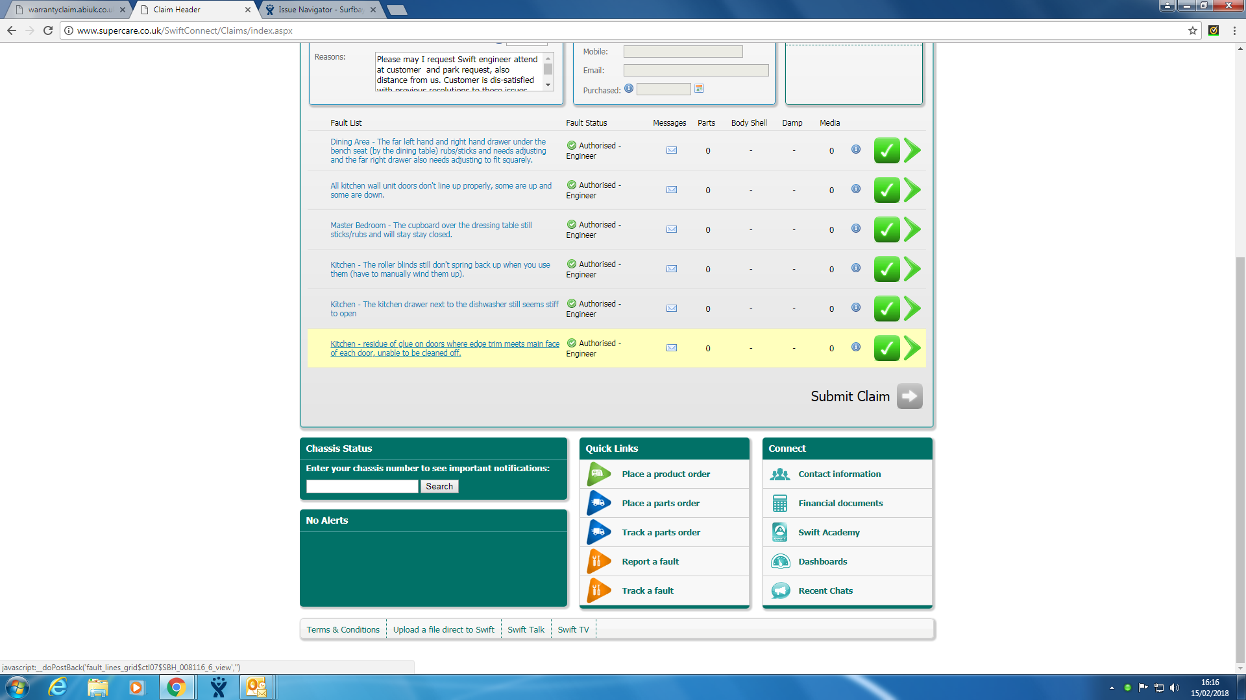Toggle green checkmark for kitchen wall unit doors fault
Screen dimensions: 1246x700
pyautogui.click(x=886, y=190)
